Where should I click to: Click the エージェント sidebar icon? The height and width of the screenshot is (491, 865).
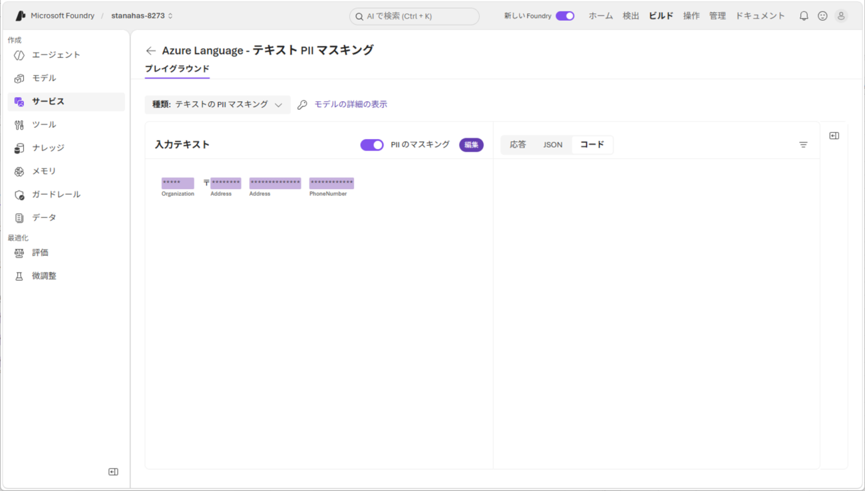point(19,55)
